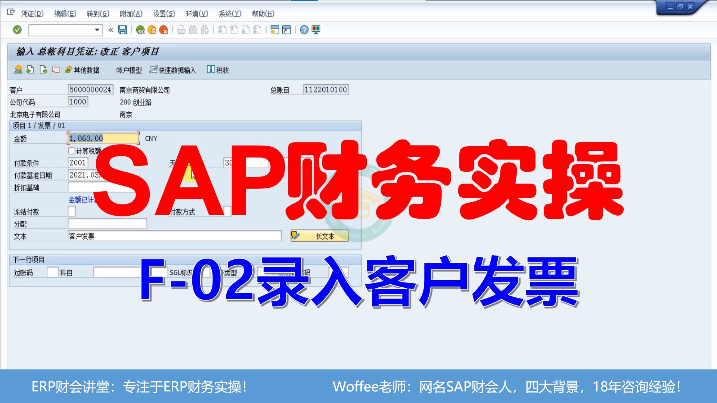Open the 环境(V) menu
The image size is (717, 403).
pos(197,14)
